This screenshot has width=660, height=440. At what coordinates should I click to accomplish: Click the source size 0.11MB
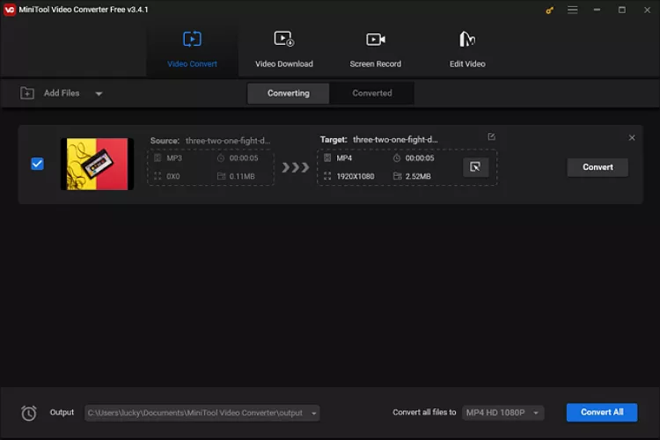tap(242, 176)
